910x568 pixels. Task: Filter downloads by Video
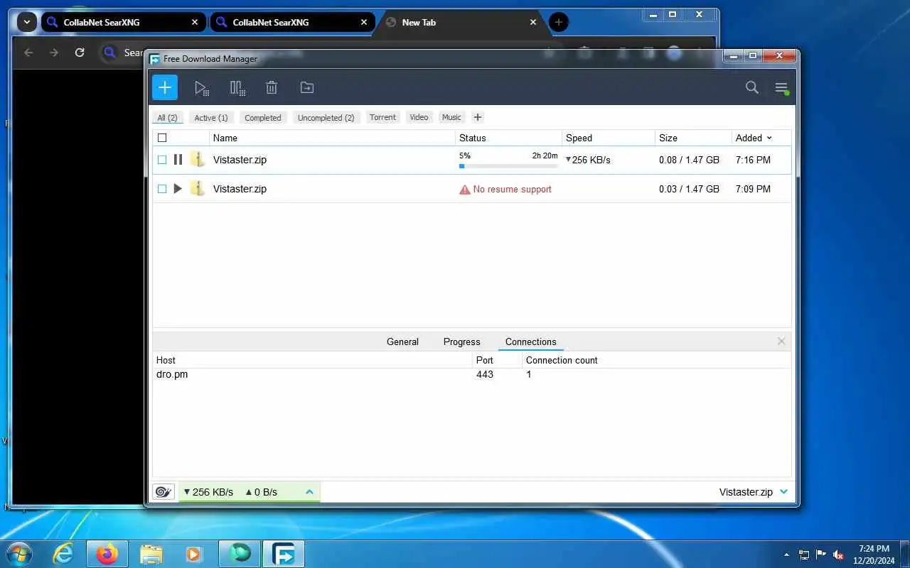click(x=419, y=117)
